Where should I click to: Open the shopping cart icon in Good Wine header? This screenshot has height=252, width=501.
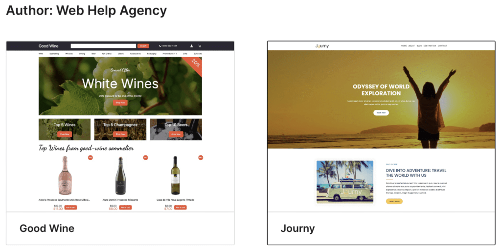(200, 46)
